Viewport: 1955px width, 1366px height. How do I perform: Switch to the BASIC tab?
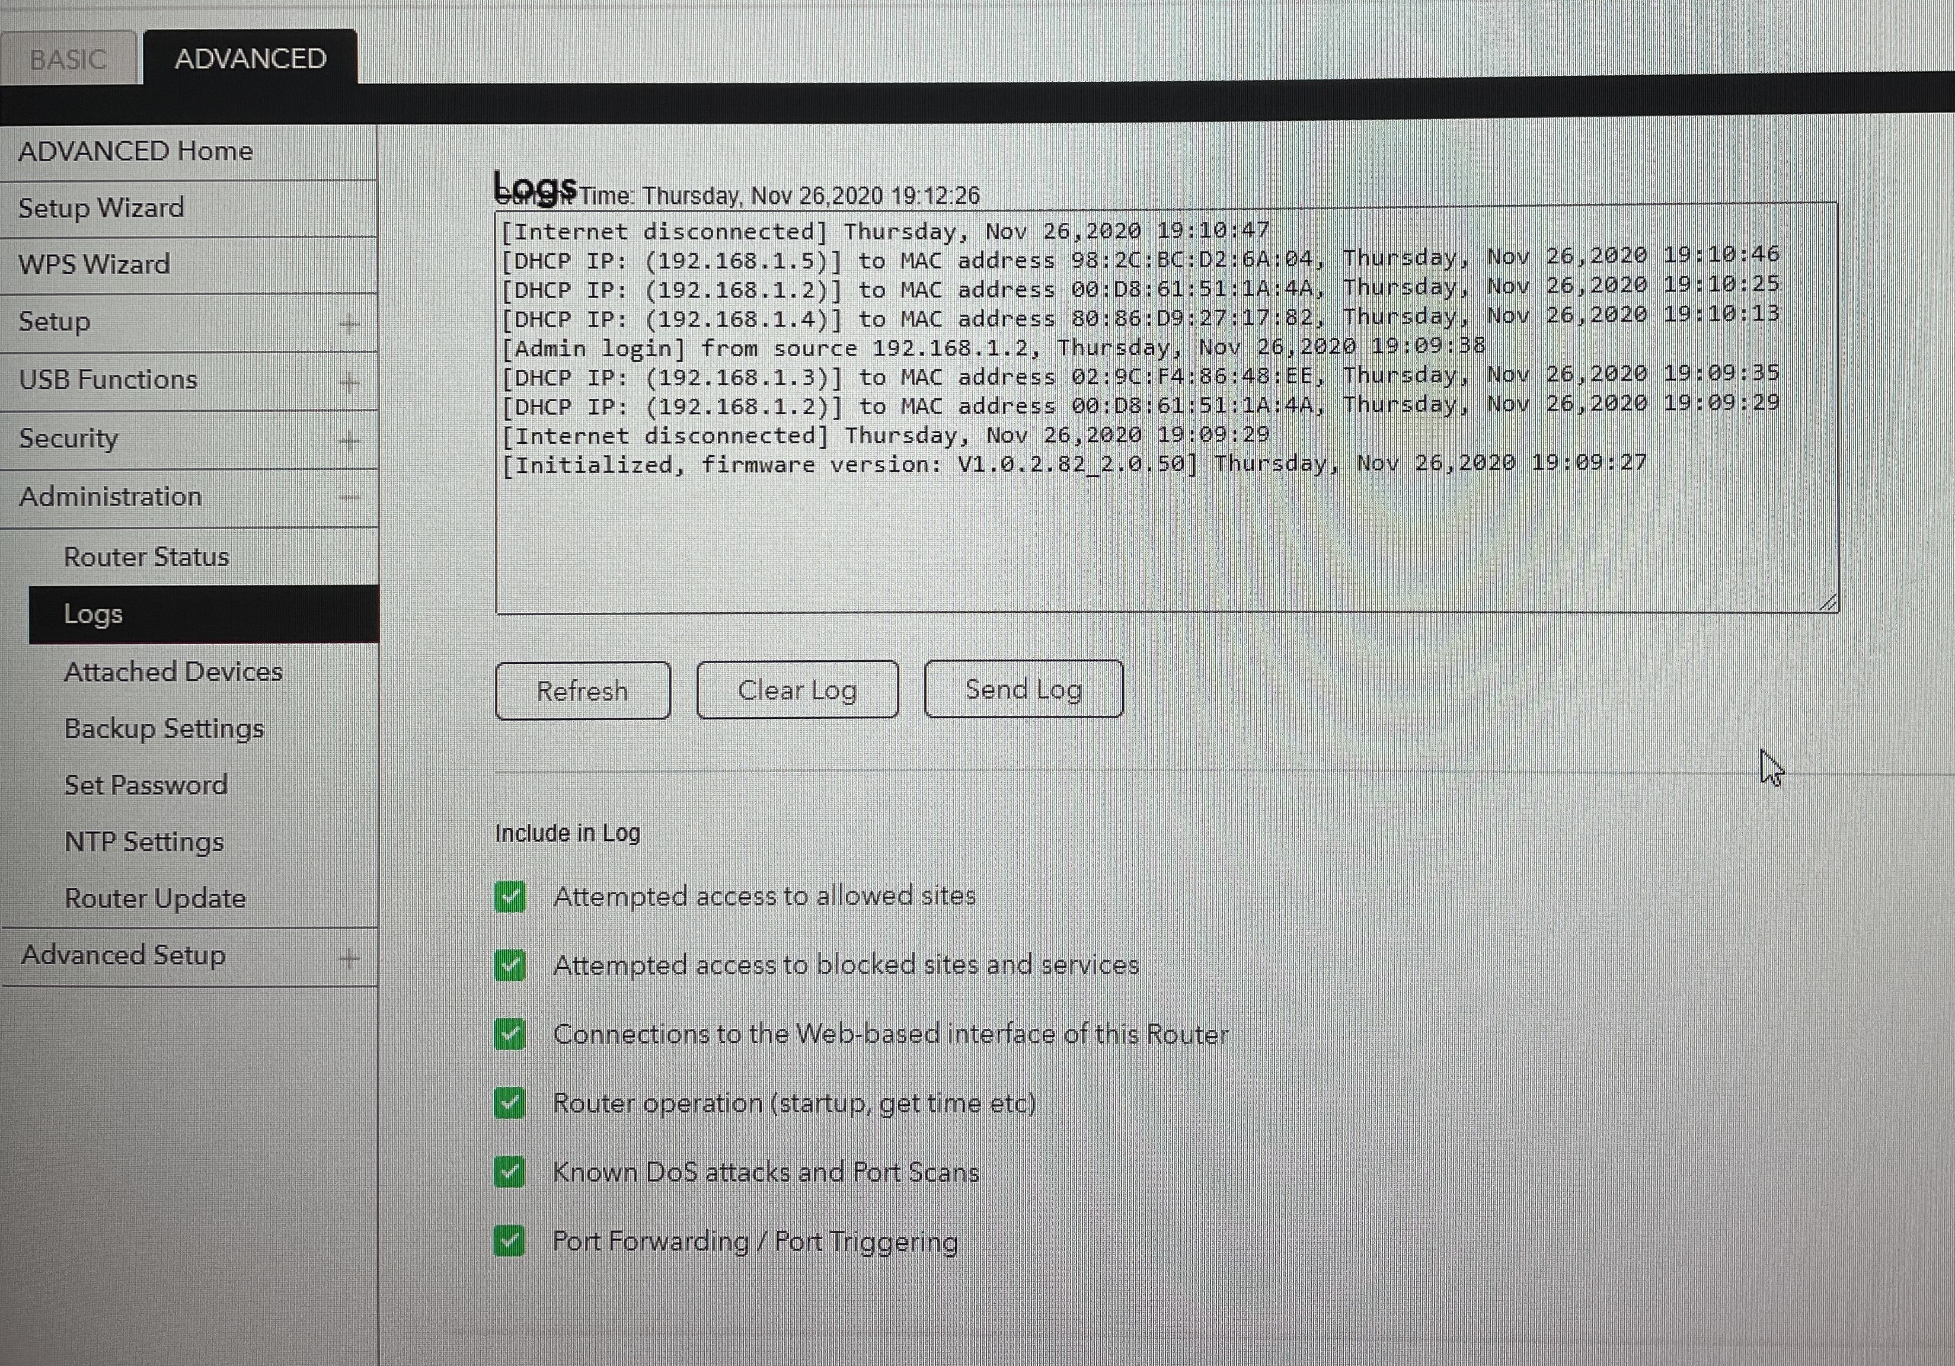67,58
